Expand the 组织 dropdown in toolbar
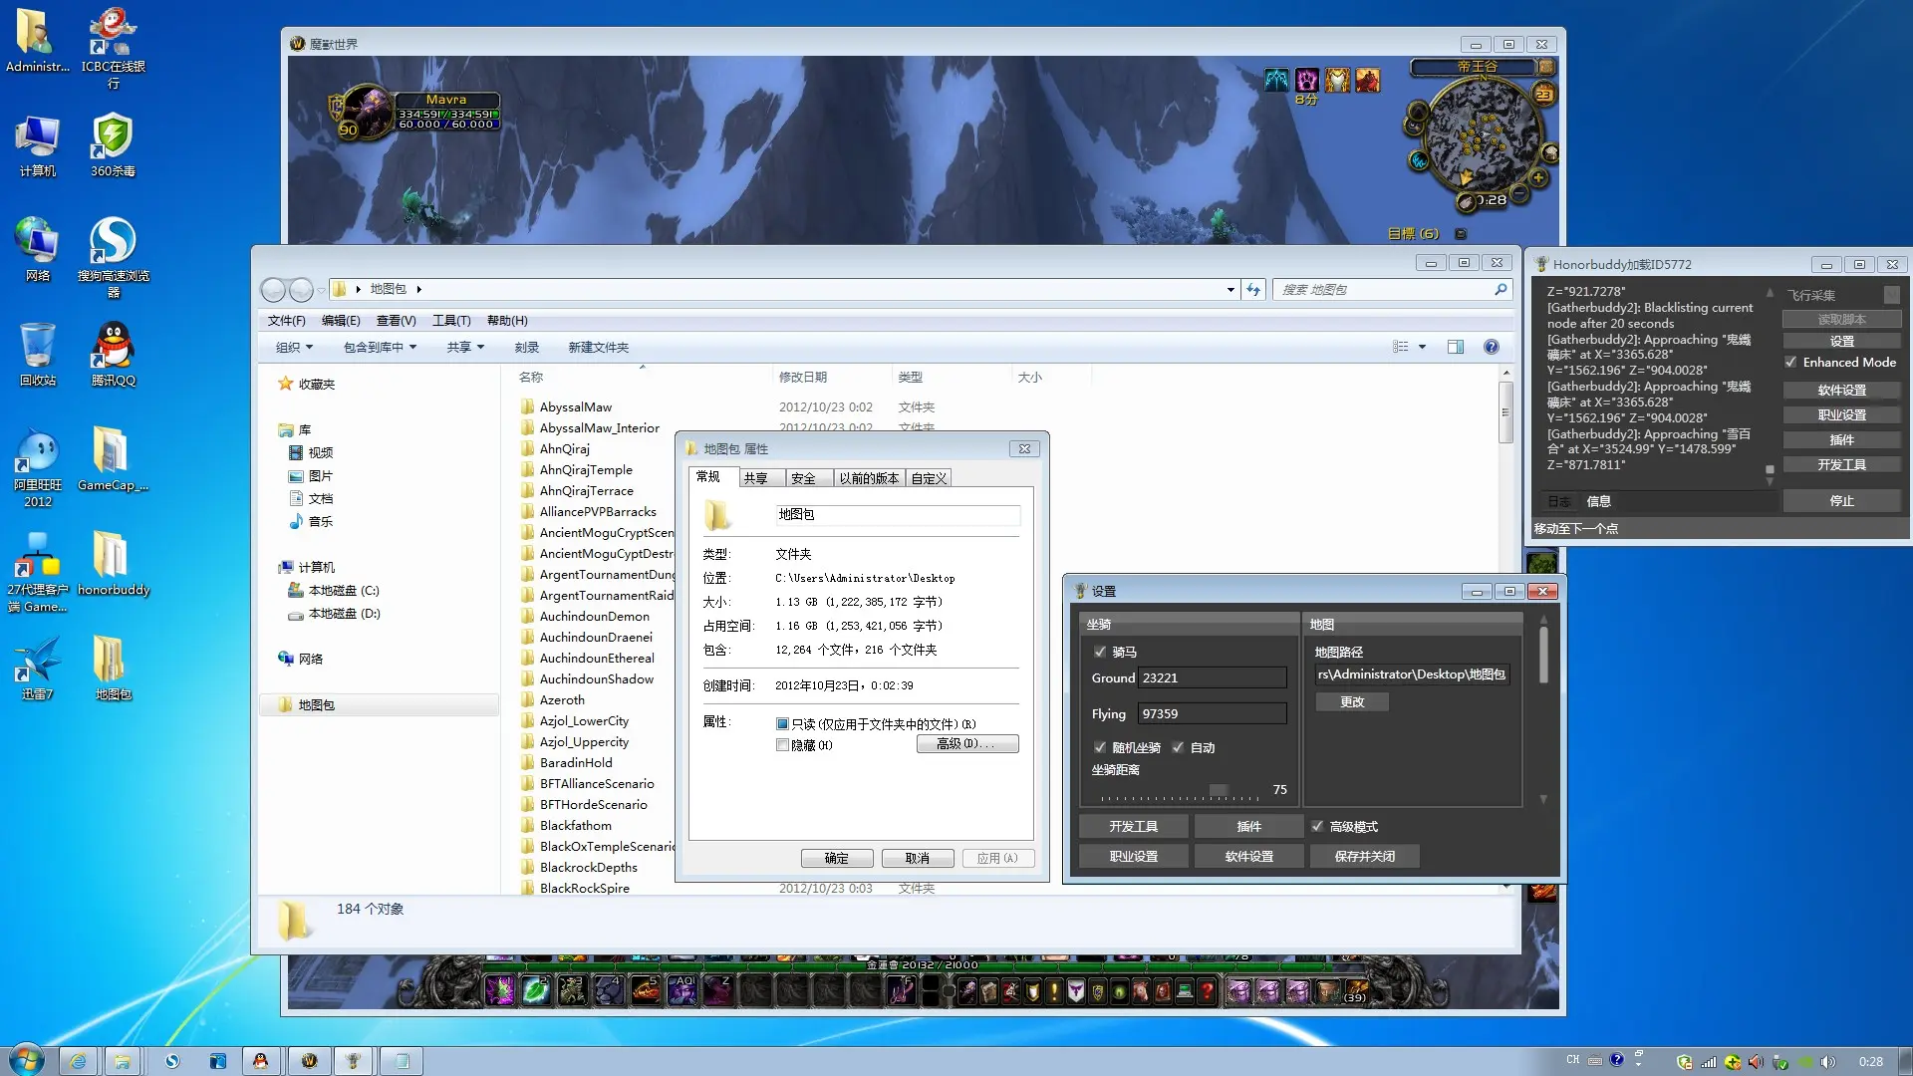The width and height of the screenshot is (1913, 1076). pos(294,347)
